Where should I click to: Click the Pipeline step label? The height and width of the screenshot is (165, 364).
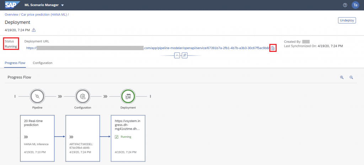37,108
